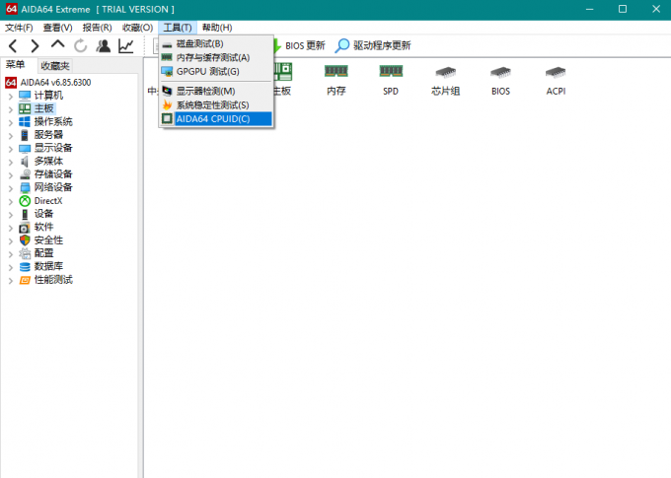Select the 操作系统 Windows logo icon
Screen dimensions: 671x478
pos(25,122)
